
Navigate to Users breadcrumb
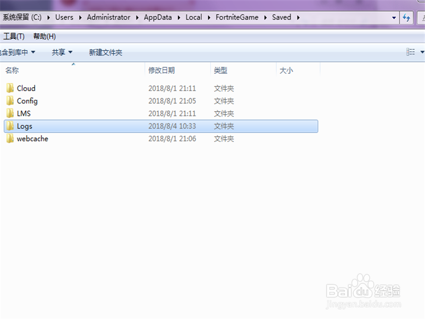click(x=64, y=18)
